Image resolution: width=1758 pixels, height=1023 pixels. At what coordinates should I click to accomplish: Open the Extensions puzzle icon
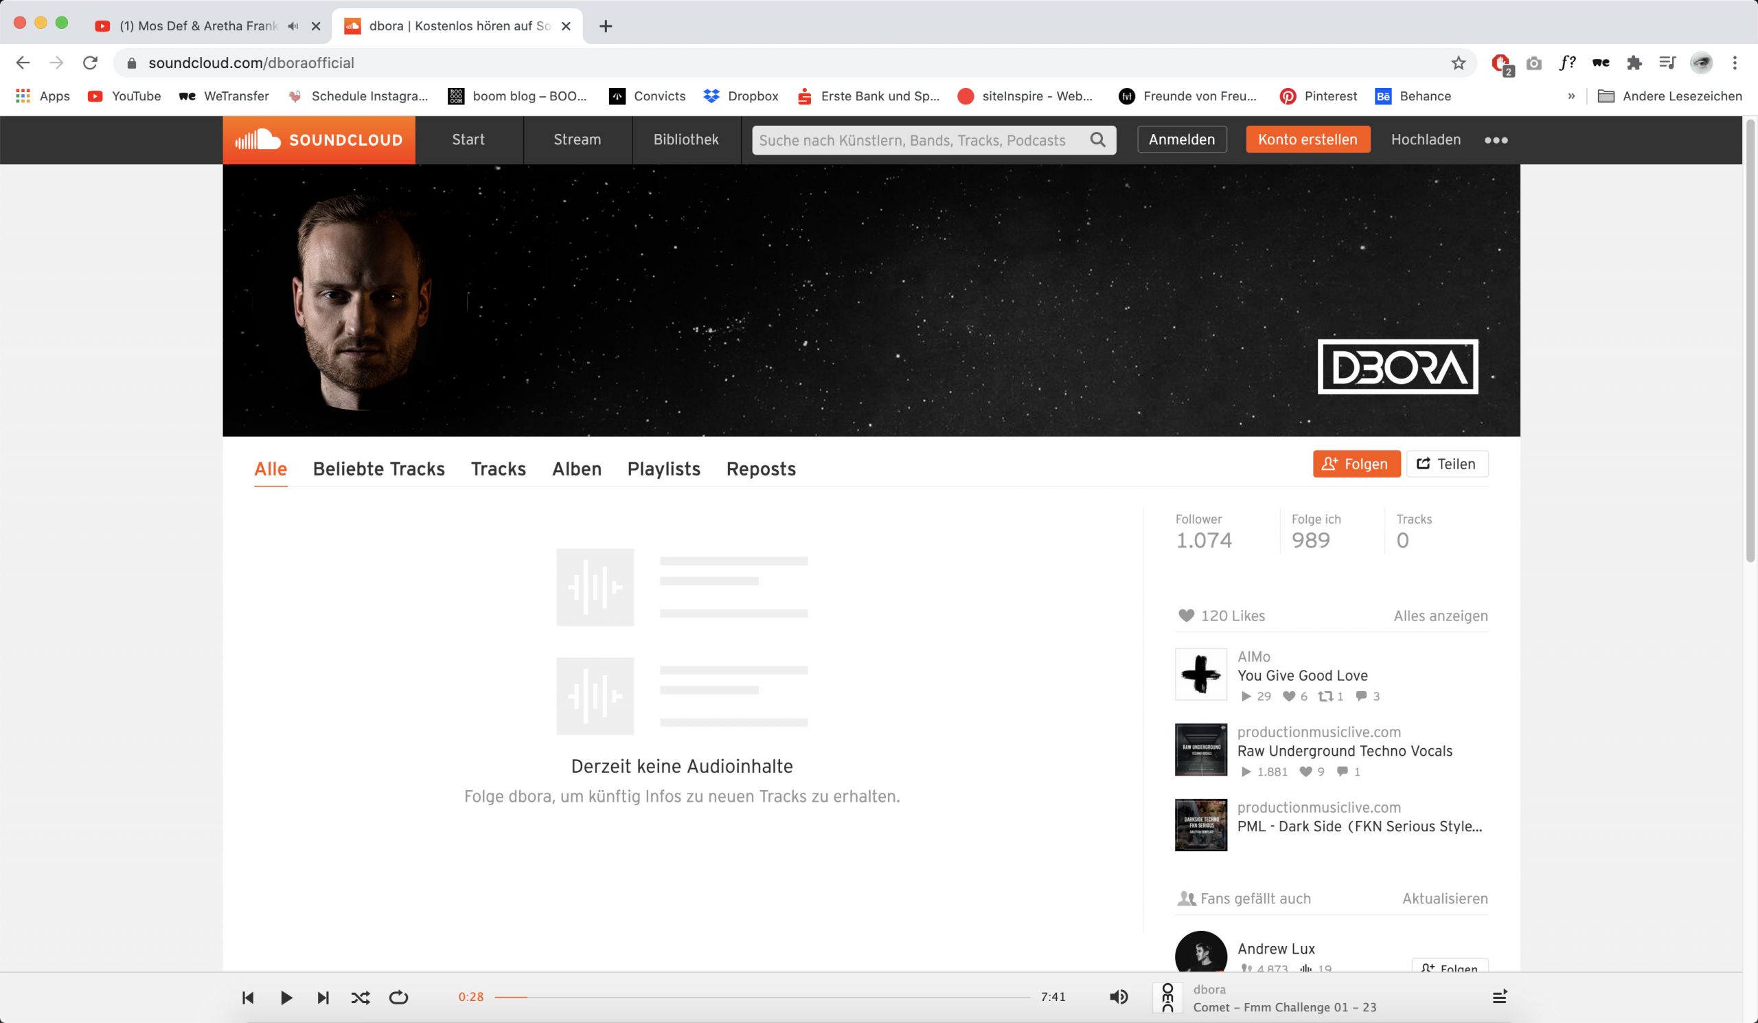[1634, 63]
